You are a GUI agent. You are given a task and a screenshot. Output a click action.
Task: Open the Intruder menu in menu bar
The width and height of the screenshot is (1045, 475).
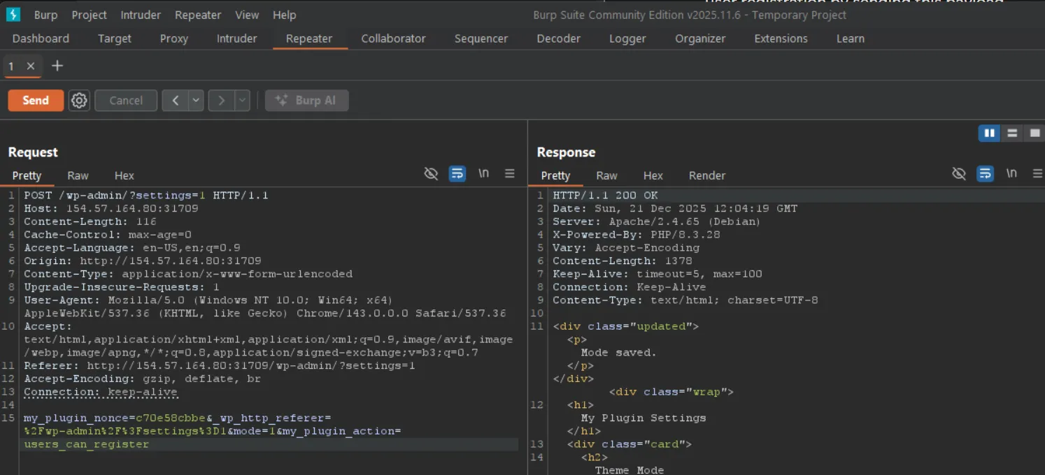pyautogui.click(x=141, y=15)
